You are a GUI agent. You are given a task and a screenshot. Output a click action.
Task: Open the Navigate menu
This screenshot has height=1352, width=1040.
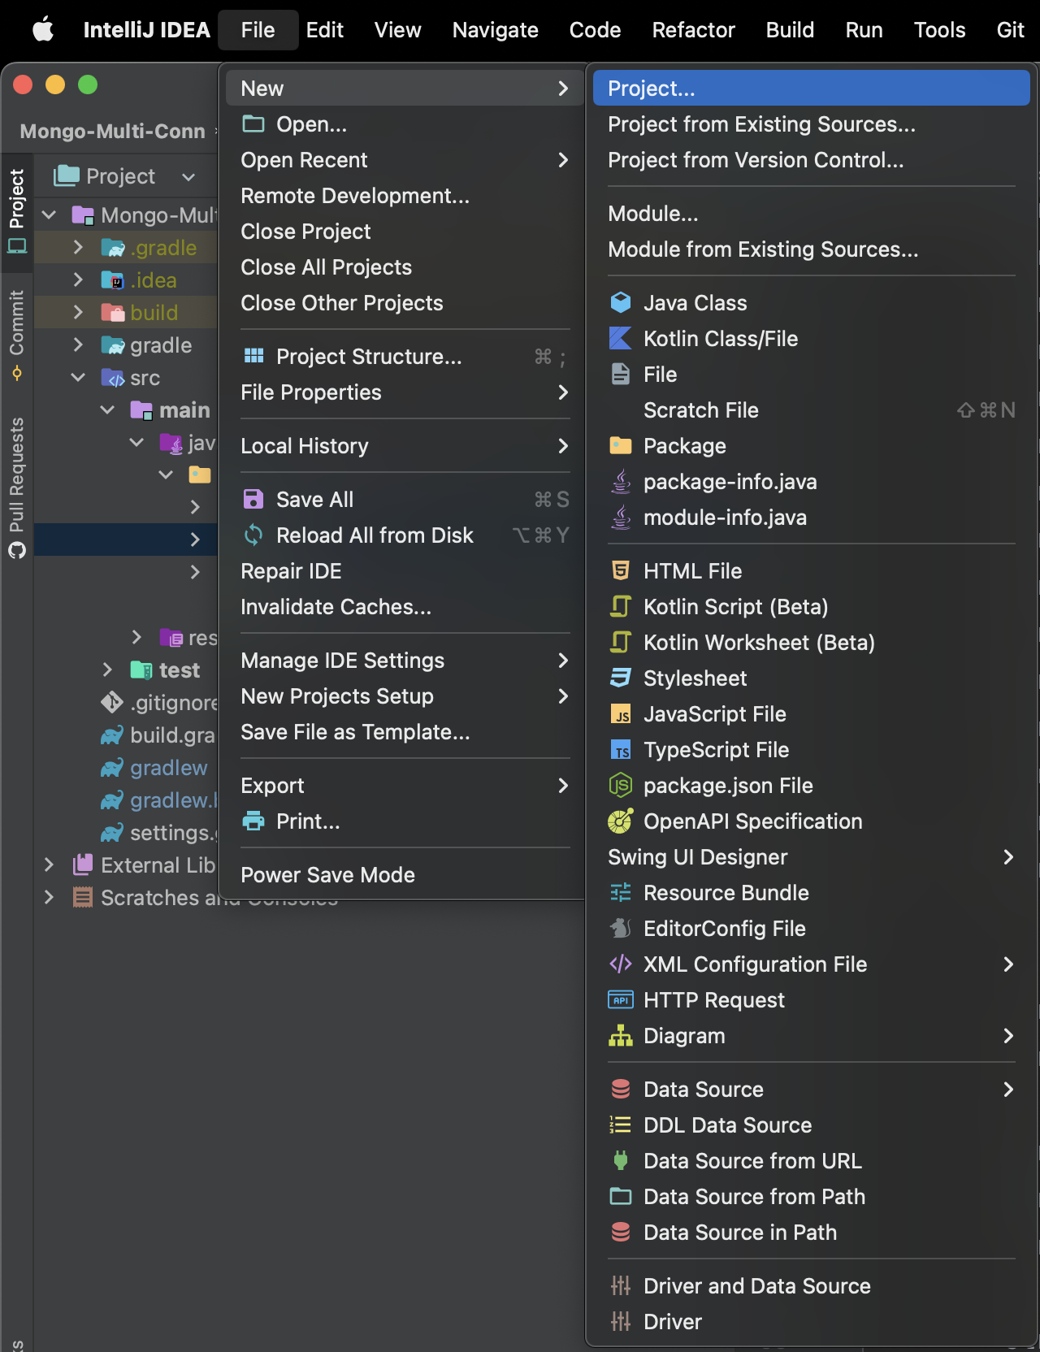click(x=496, y=30)
